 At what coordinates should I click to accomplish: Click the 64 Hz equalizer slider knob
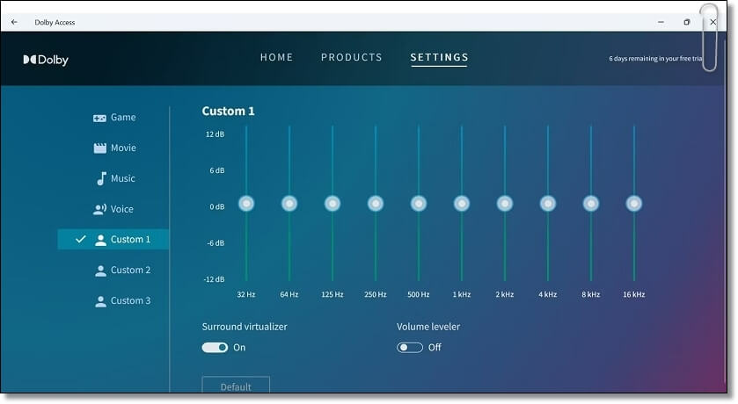pyautogui.click(x=289, y=204)
